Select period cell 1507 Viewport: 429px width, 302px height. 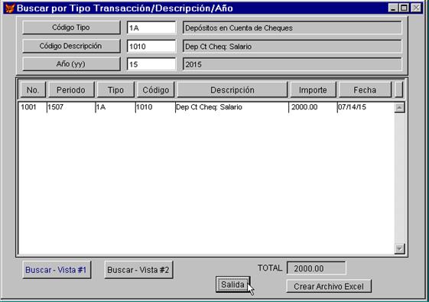[x=56, y=107]
